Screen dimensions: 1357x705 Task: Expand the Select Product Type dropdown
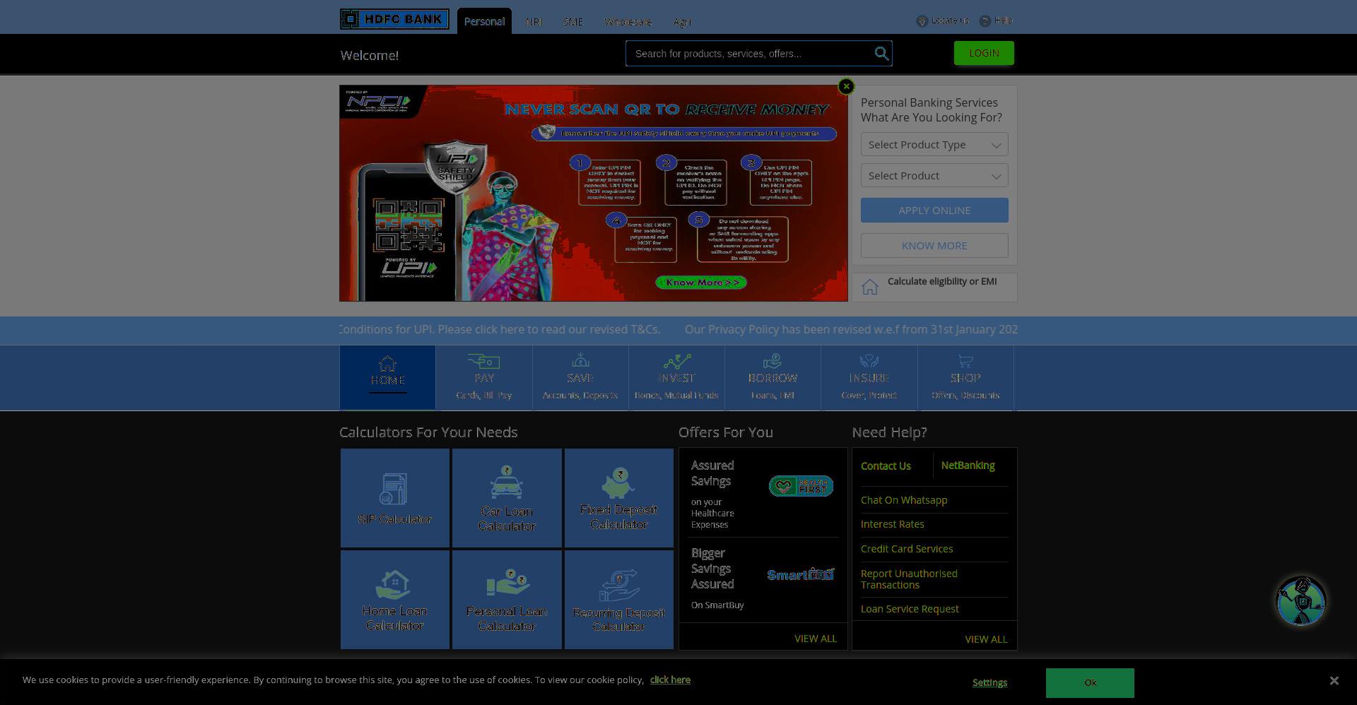[934, 145]
